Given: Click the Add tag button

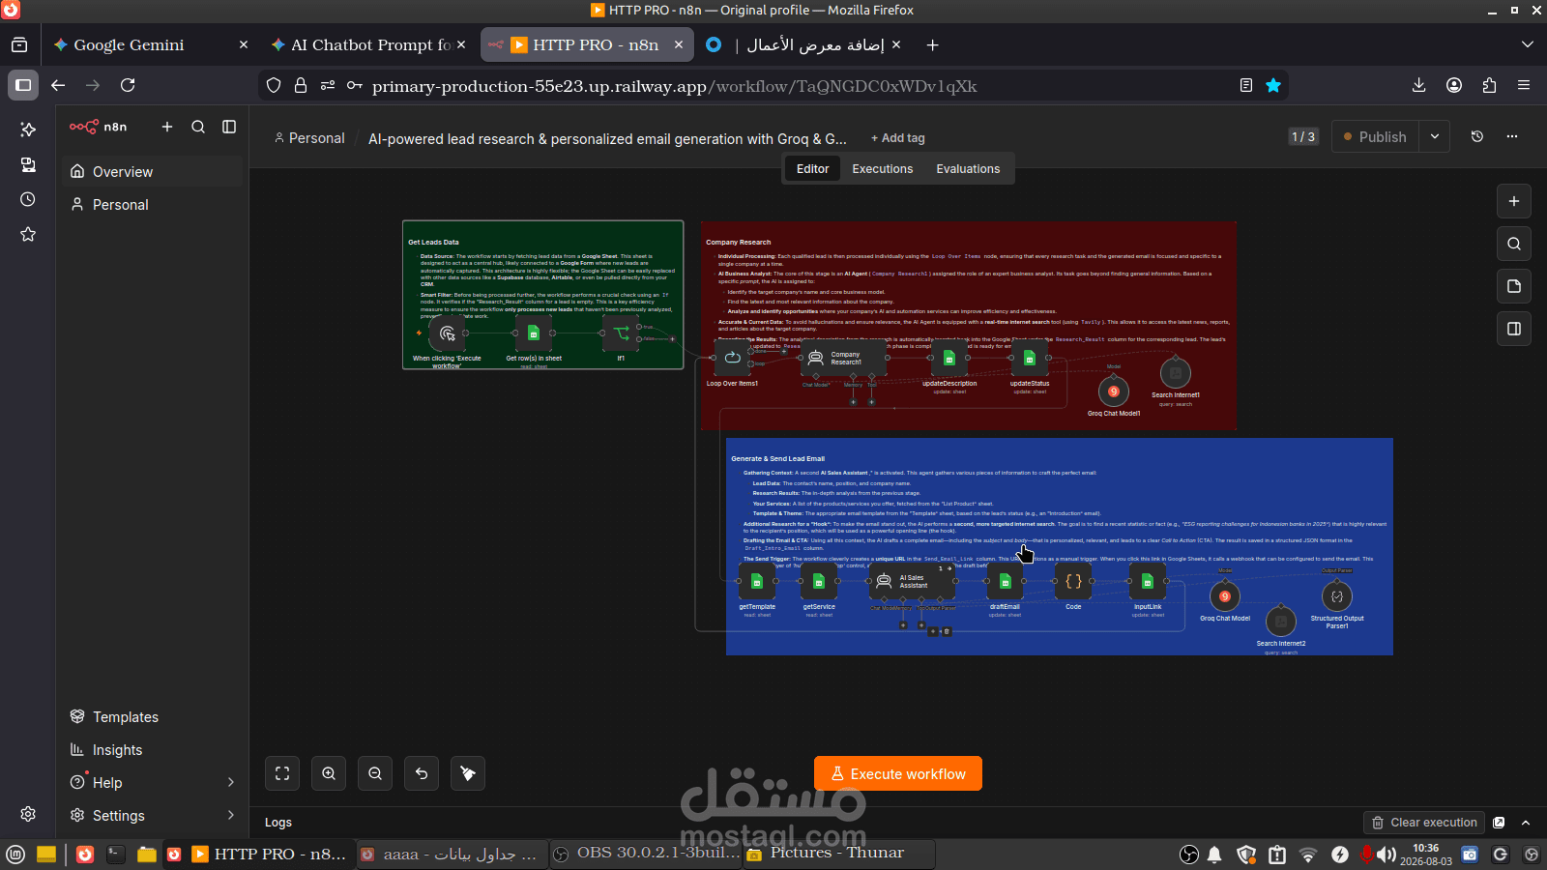Looking at the screenshot, I should pyautogui.click(x=898, y=138).
